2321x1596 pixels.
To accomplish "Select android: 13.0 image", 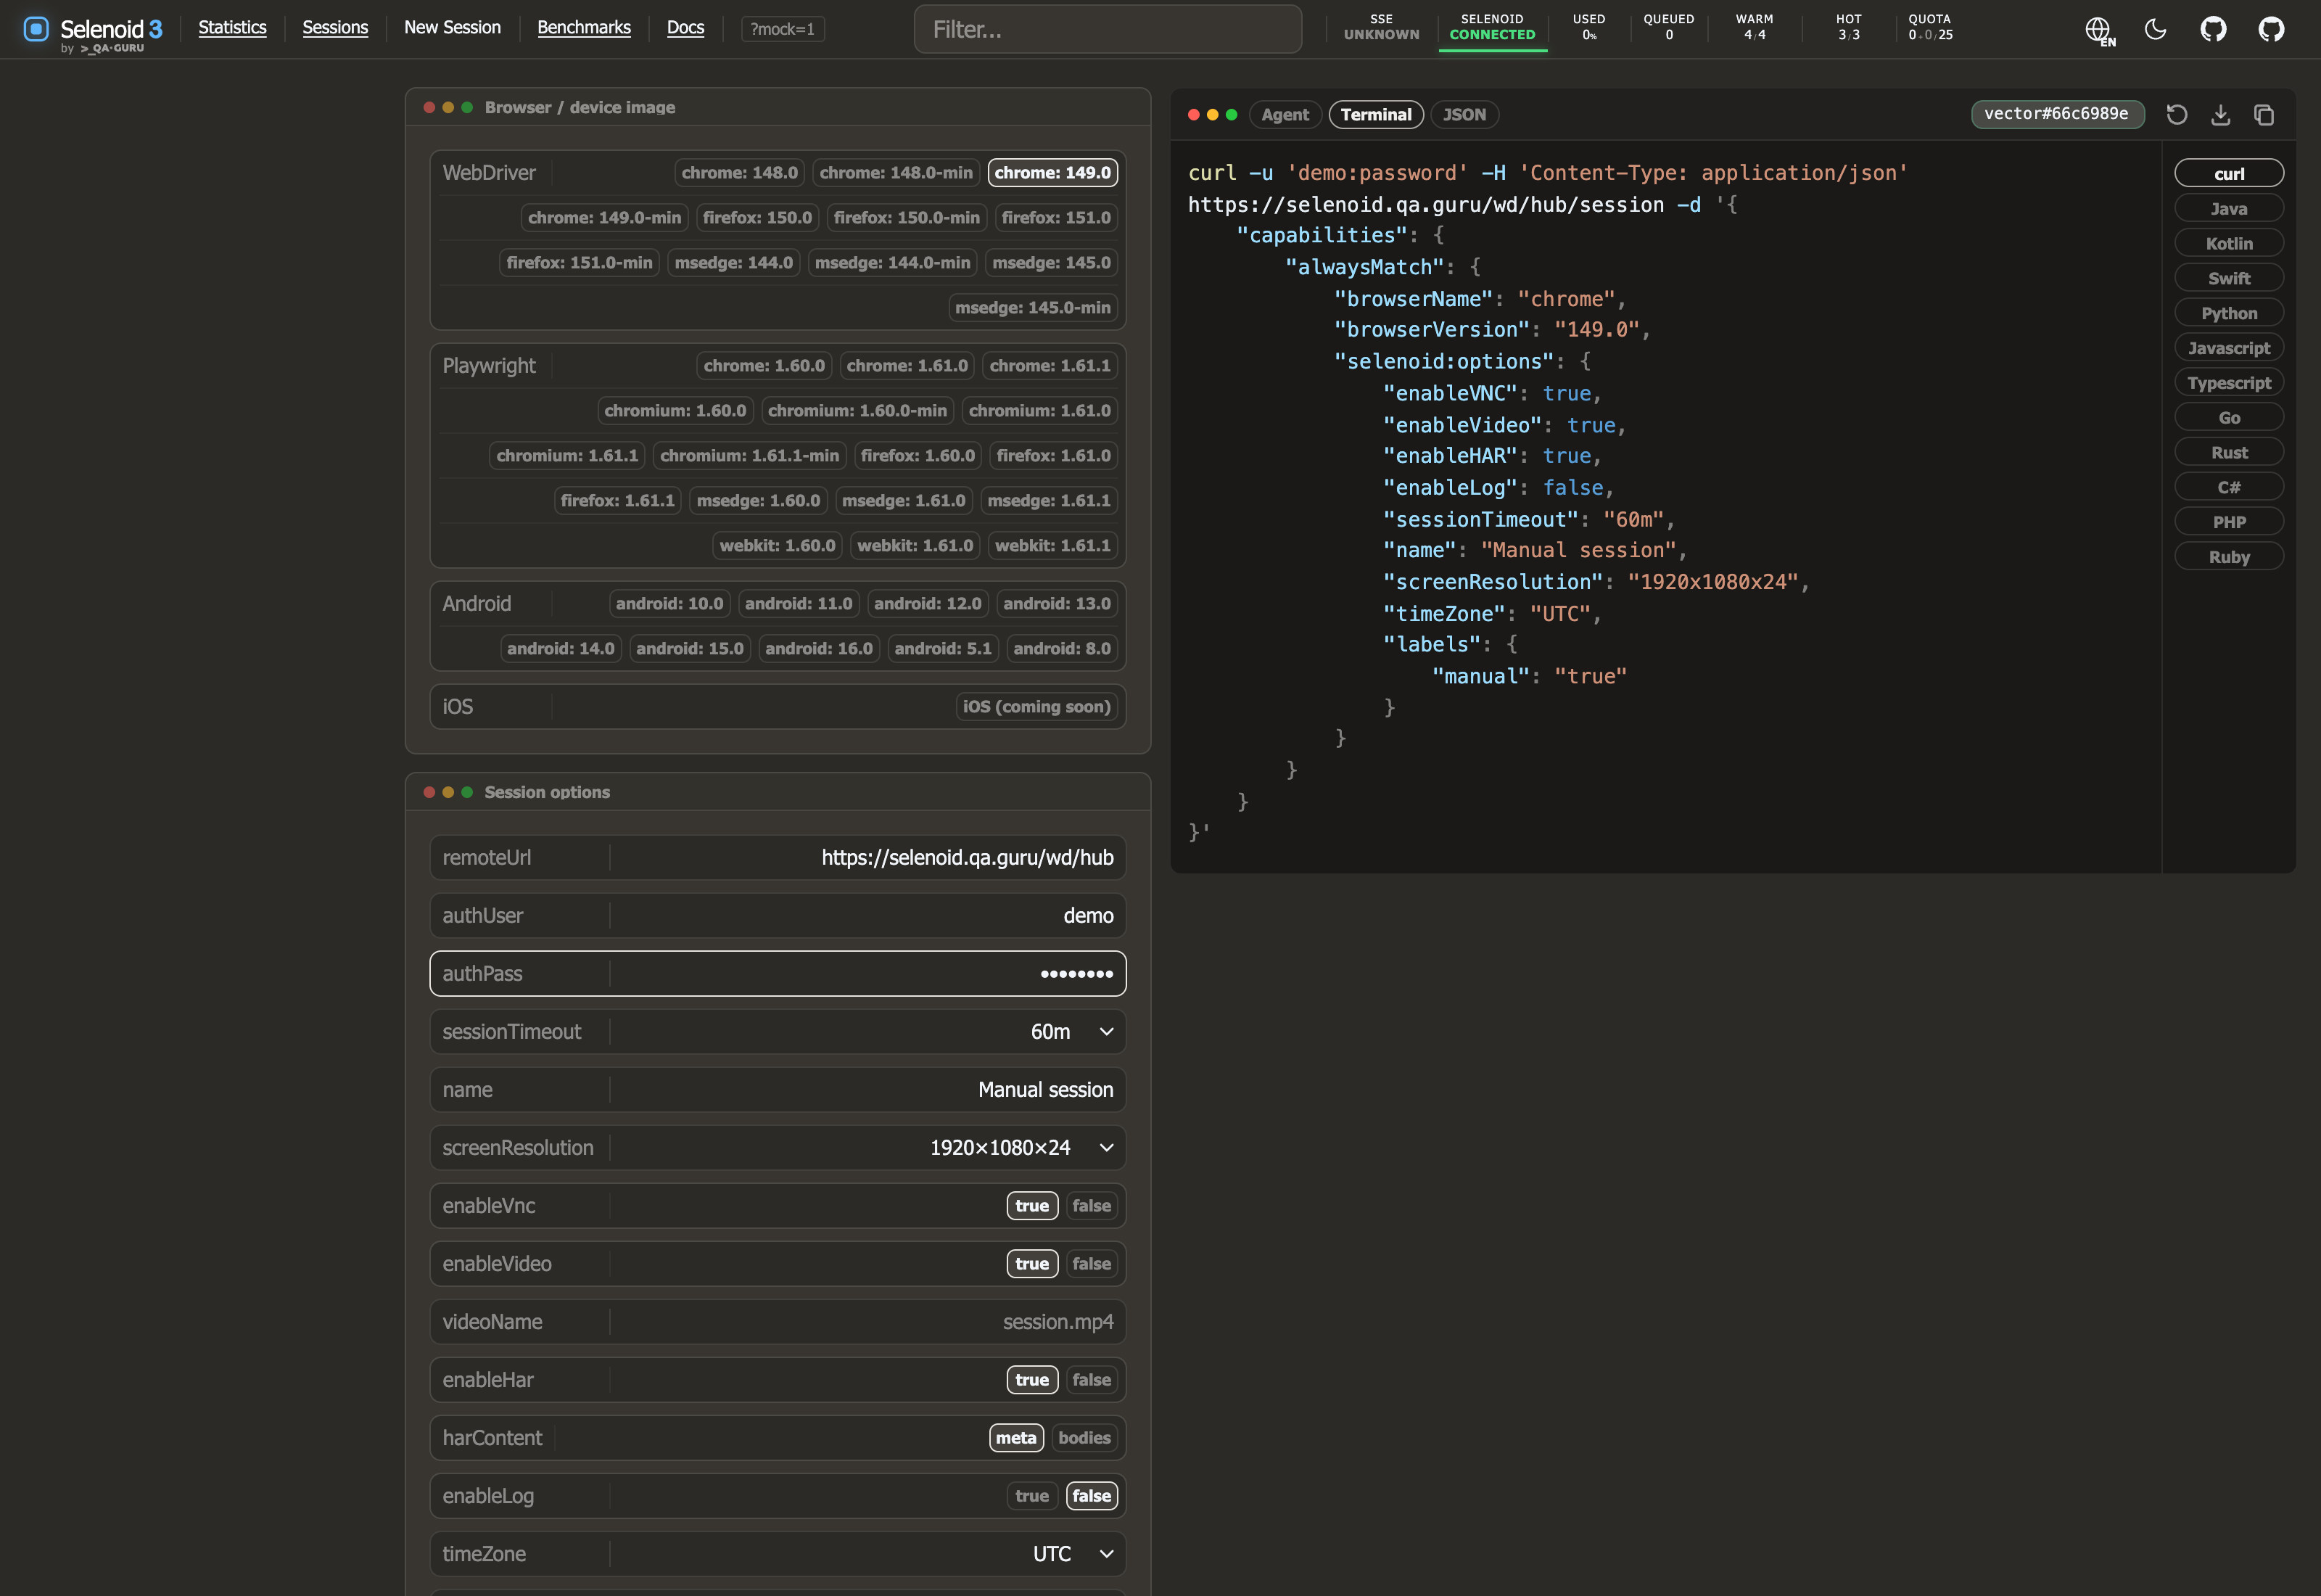I will pos(1057,604).
